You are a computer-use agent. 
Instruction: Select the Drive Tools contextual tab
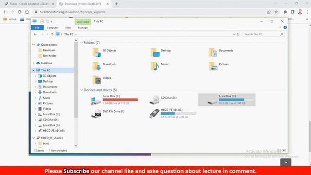[83, 22]
